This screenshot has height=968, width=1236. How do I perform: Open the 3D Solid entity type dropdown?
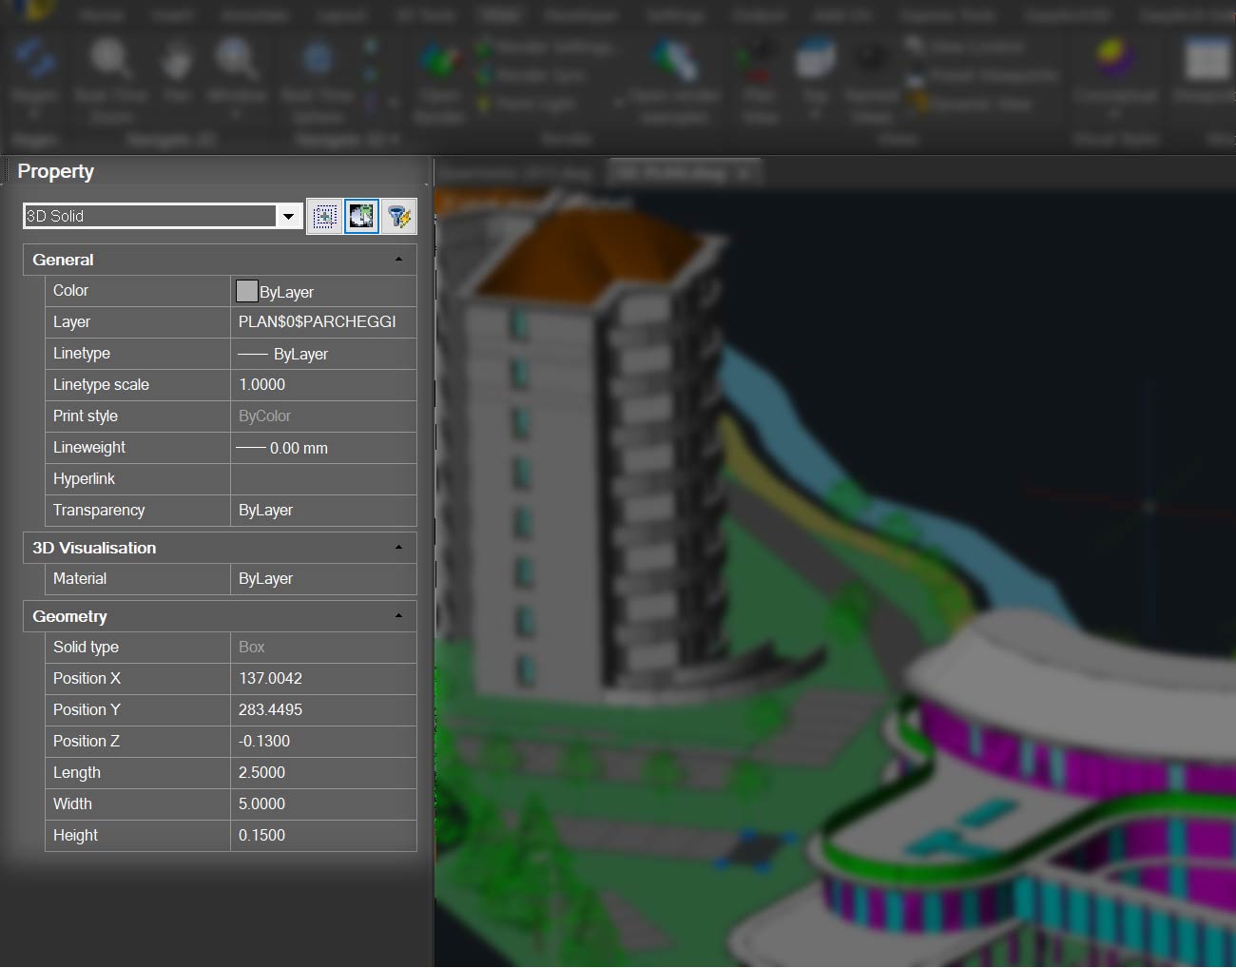pos(288,216)
